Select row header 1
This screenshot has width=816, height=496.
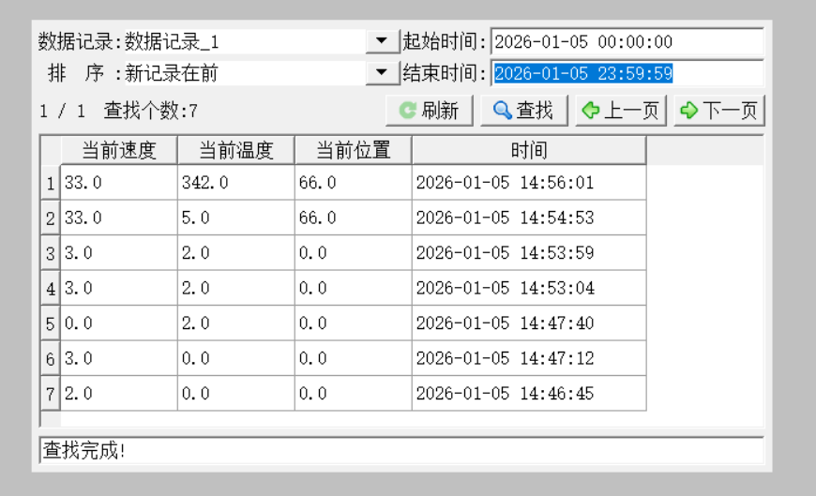(x=51, y=183)
